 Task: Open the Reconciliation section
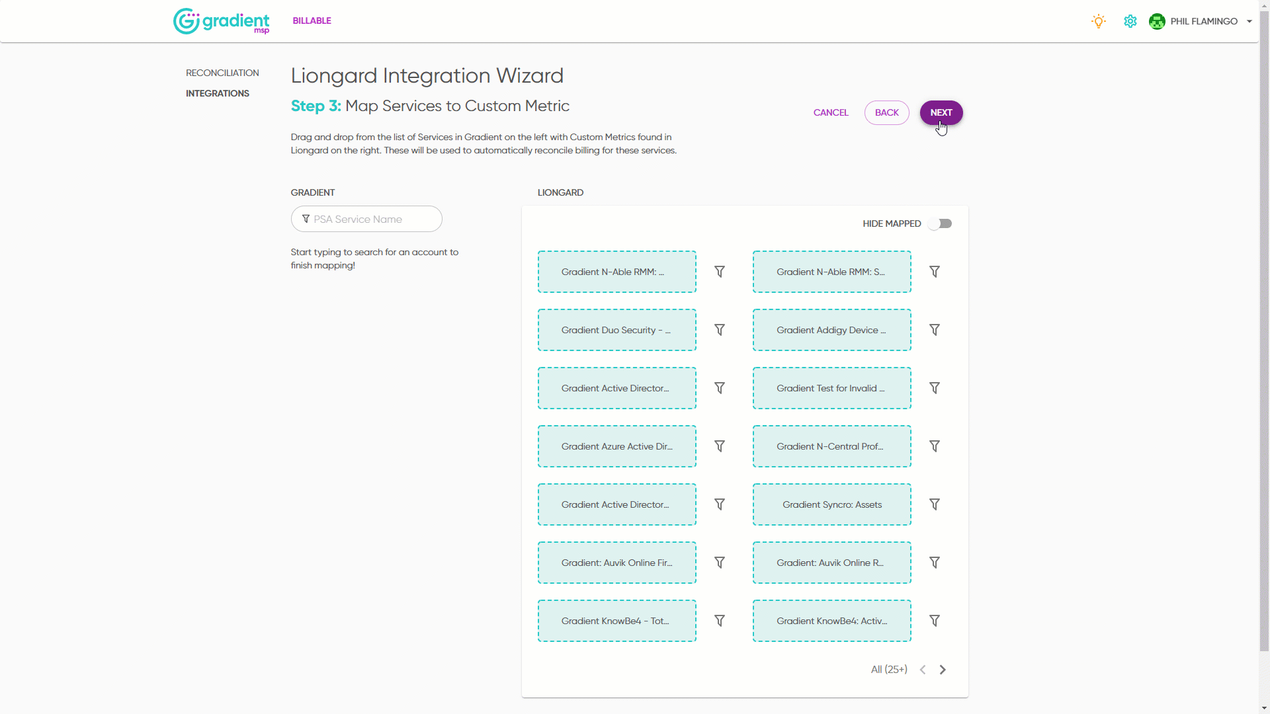(222, 73)
